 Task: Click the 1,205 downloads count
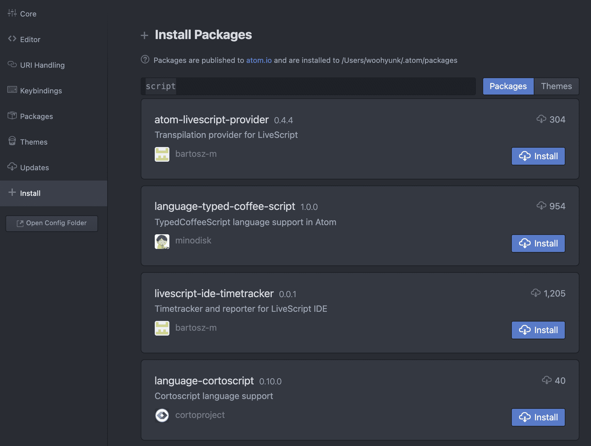(554, 293)
